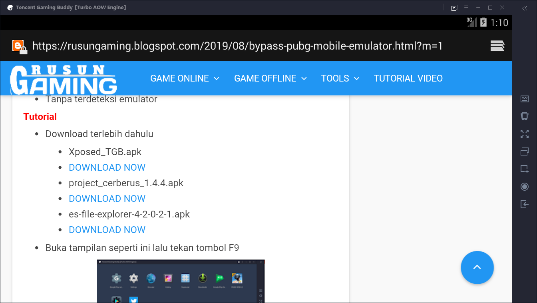Enter fullscreen using the sidebar icon
Image resolution: width=537 pixels, height=303 pixels.
click(524, 134)
